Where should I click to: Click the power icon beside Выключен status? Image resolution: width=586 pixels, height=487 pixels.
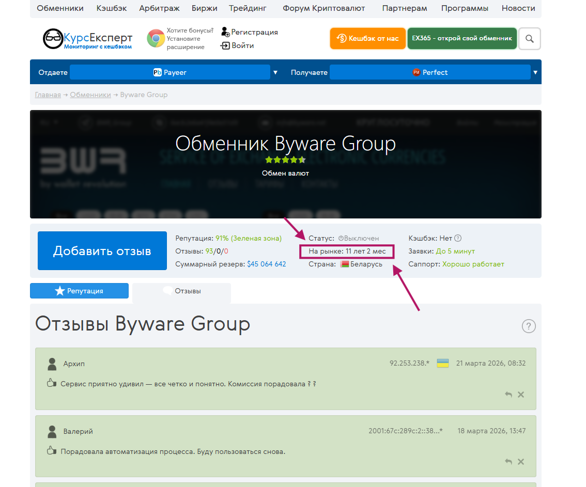pos(341,238)
